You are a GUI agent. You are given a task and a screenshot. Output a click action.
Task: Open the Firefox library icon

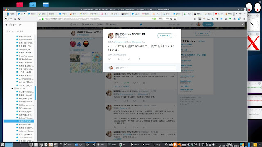[x=195, y=19]
